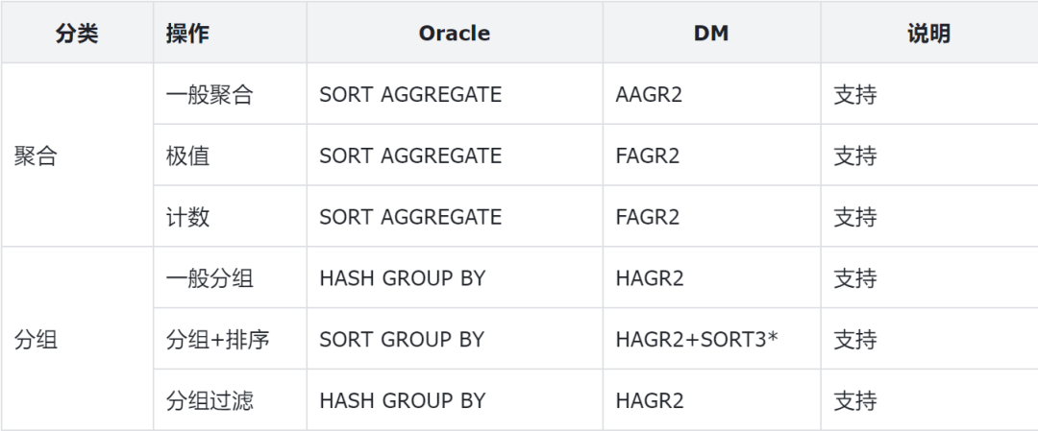The image size is (1038, 431).
Task: Click SORT AGGREGATE in the 一般聚合 row
Action: tap(410, 95)
